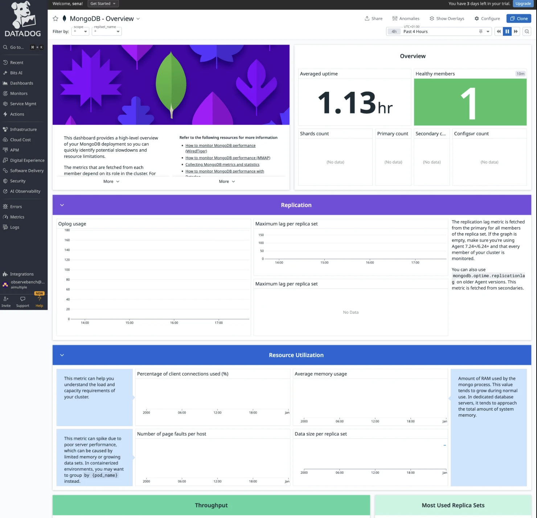Click the Configure gear button
537x518 pixels.
487,19
